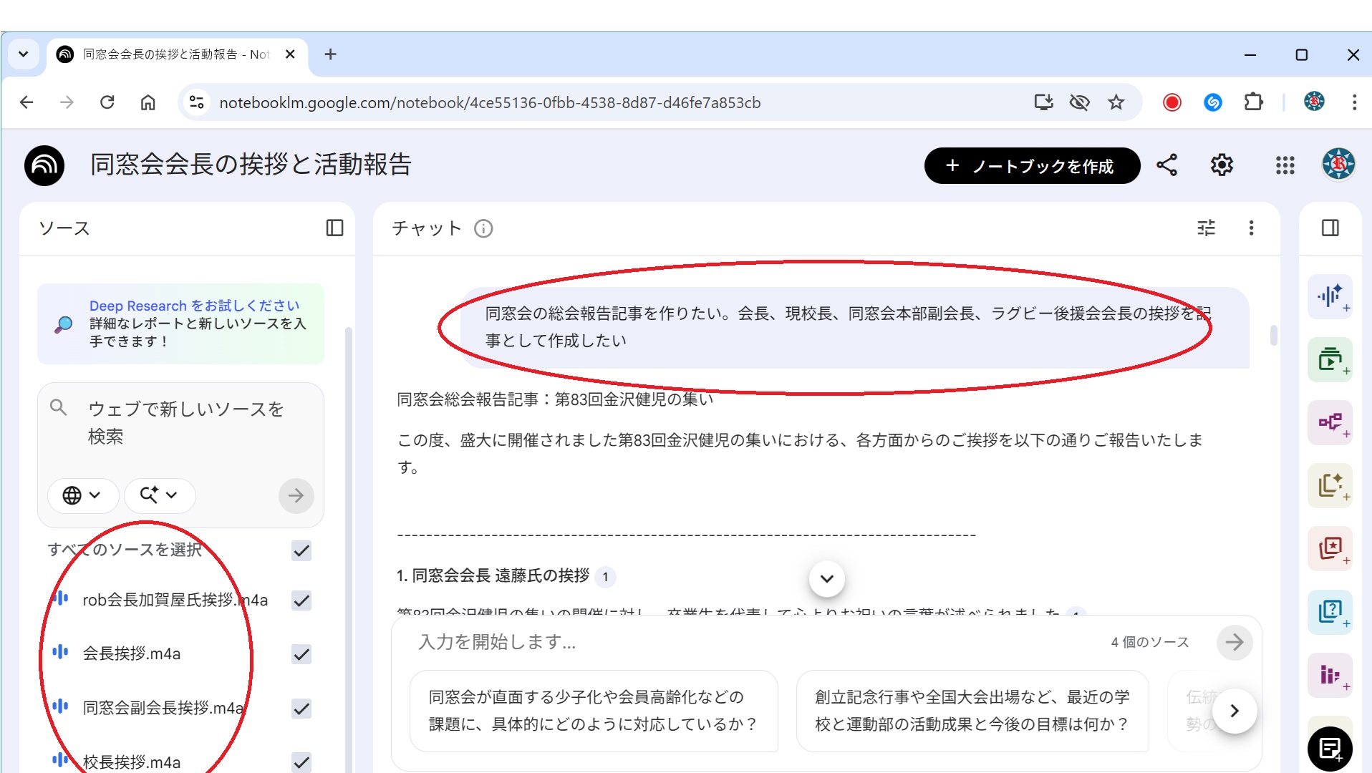Collapse the sources panel
The image size is (1372, 773).
coord(334,228)
